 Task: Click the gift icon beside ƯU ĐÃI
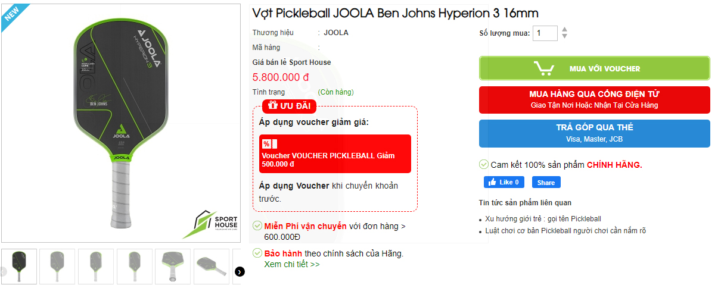click(x=272, y=106)
